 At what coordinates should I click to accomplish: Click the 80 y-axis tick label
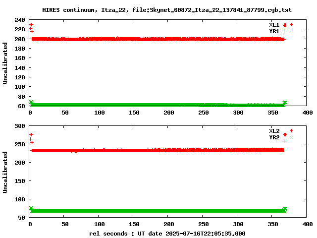click(22, 97)
